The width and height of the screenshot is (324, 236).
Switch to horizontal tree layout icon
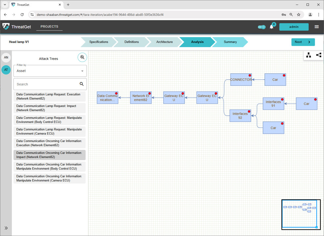tap(318, 55)
